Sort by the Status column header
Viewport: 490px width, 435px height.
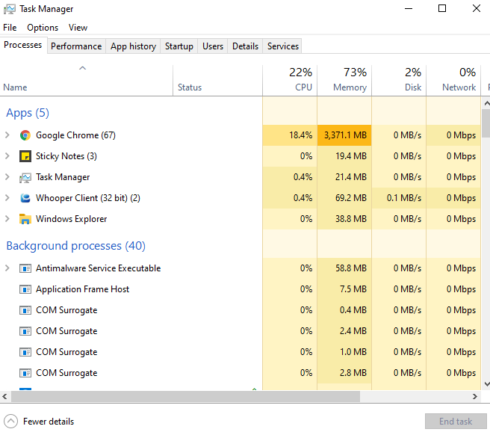coord(217,81)
